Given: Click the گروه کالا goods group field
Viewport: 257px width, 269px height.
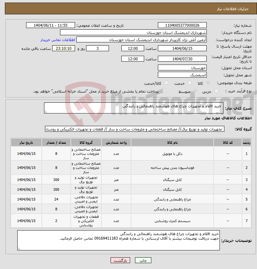Looking at the screenshot, I should 135,129.
